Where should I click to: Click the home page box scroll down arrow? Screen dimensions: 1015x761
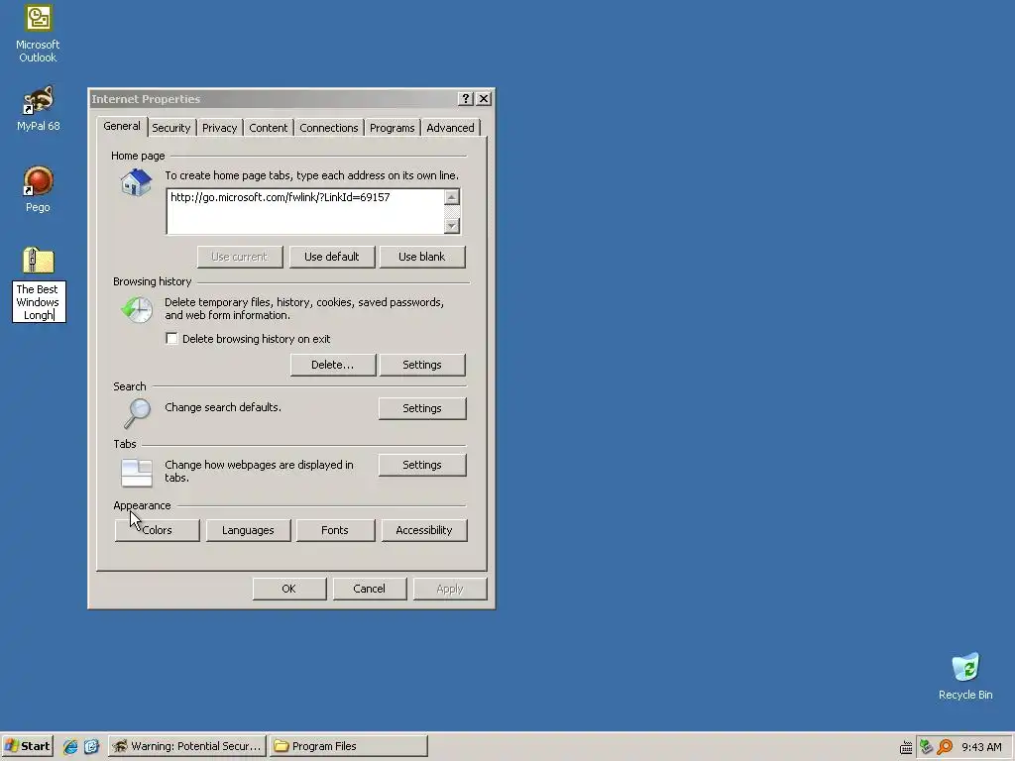452,226
